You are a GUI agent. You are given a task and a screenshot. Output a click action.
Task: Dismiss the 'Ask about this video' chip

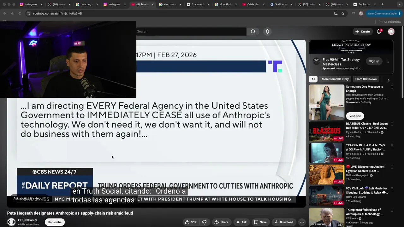coord(44,199)
